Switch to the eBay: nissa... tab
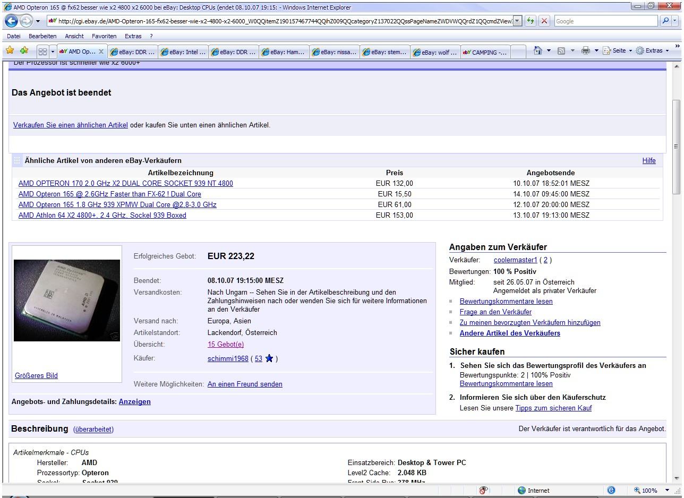Image resolution: width=684 pixels, height=498 pixels. 334,52
